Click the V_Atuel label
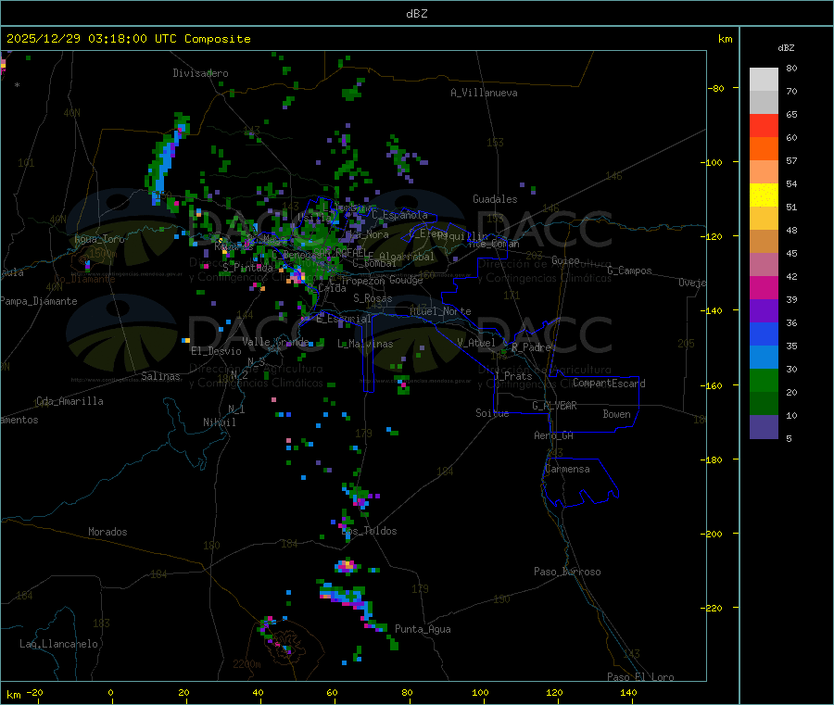Viewport: 834px width, 705px height. [x=476, y=343]
